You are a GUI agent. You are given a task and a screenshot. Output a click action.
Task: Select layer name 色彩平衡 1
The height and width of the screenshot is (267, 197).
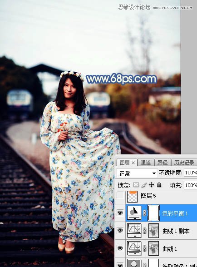[175, 213]
